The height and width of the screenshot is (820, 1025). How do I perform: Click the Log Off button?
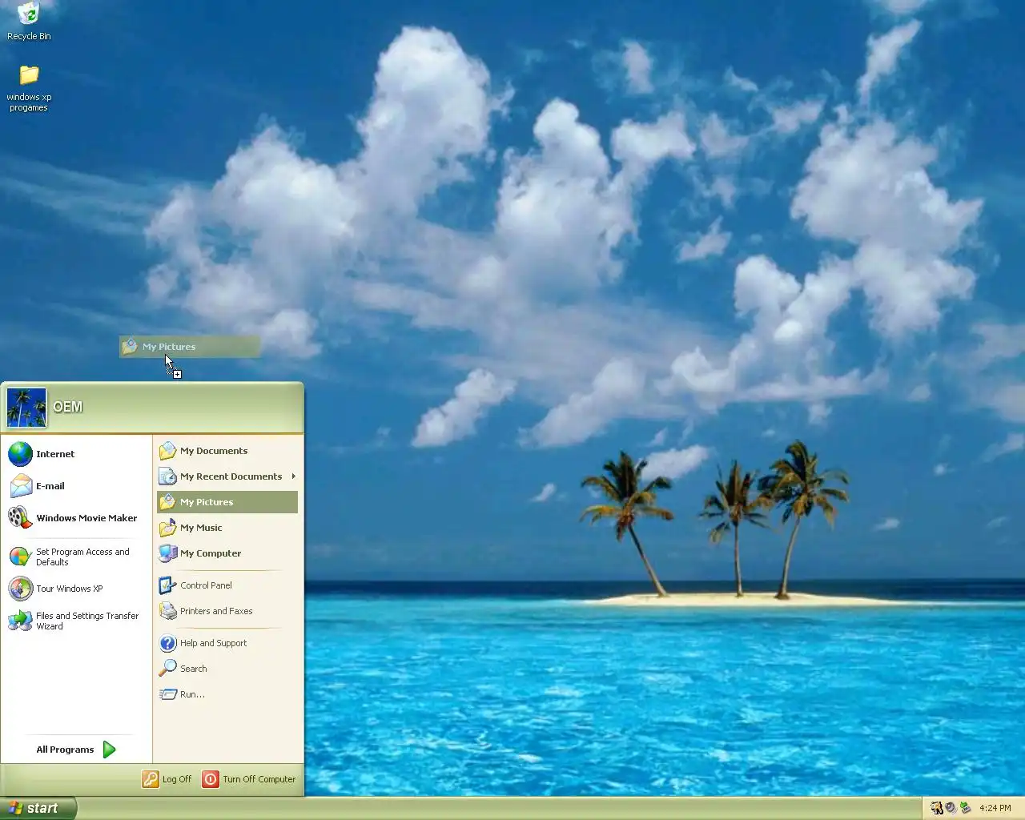[x=167, y=779]
